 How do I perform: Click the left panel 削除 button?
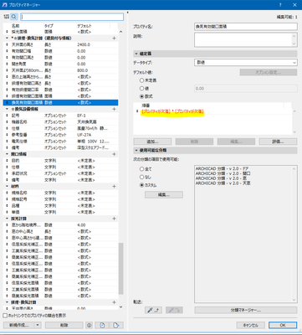(64, 325)
